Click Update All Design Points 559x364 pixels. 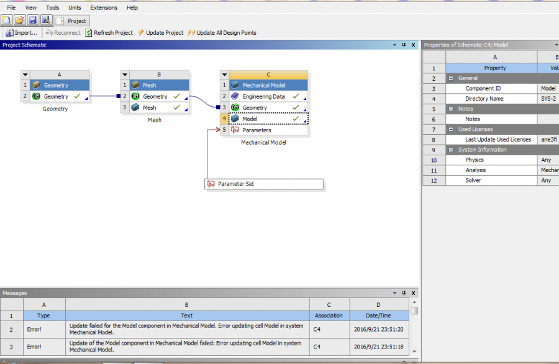(222, 33)
